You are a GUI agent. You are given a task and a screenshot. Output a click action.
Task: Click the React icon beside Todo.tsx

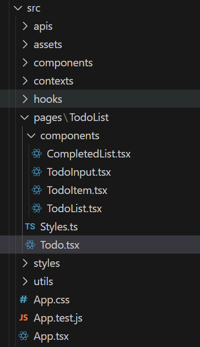point(30,245)
